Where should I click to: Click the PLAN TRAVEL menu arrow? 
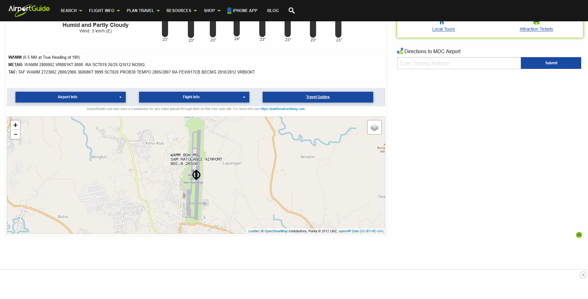coord(158,11)
